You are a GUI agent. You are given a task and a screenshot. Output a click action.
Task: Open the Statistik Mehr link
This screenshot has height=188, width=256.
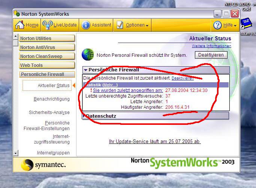tap(110, 85)
